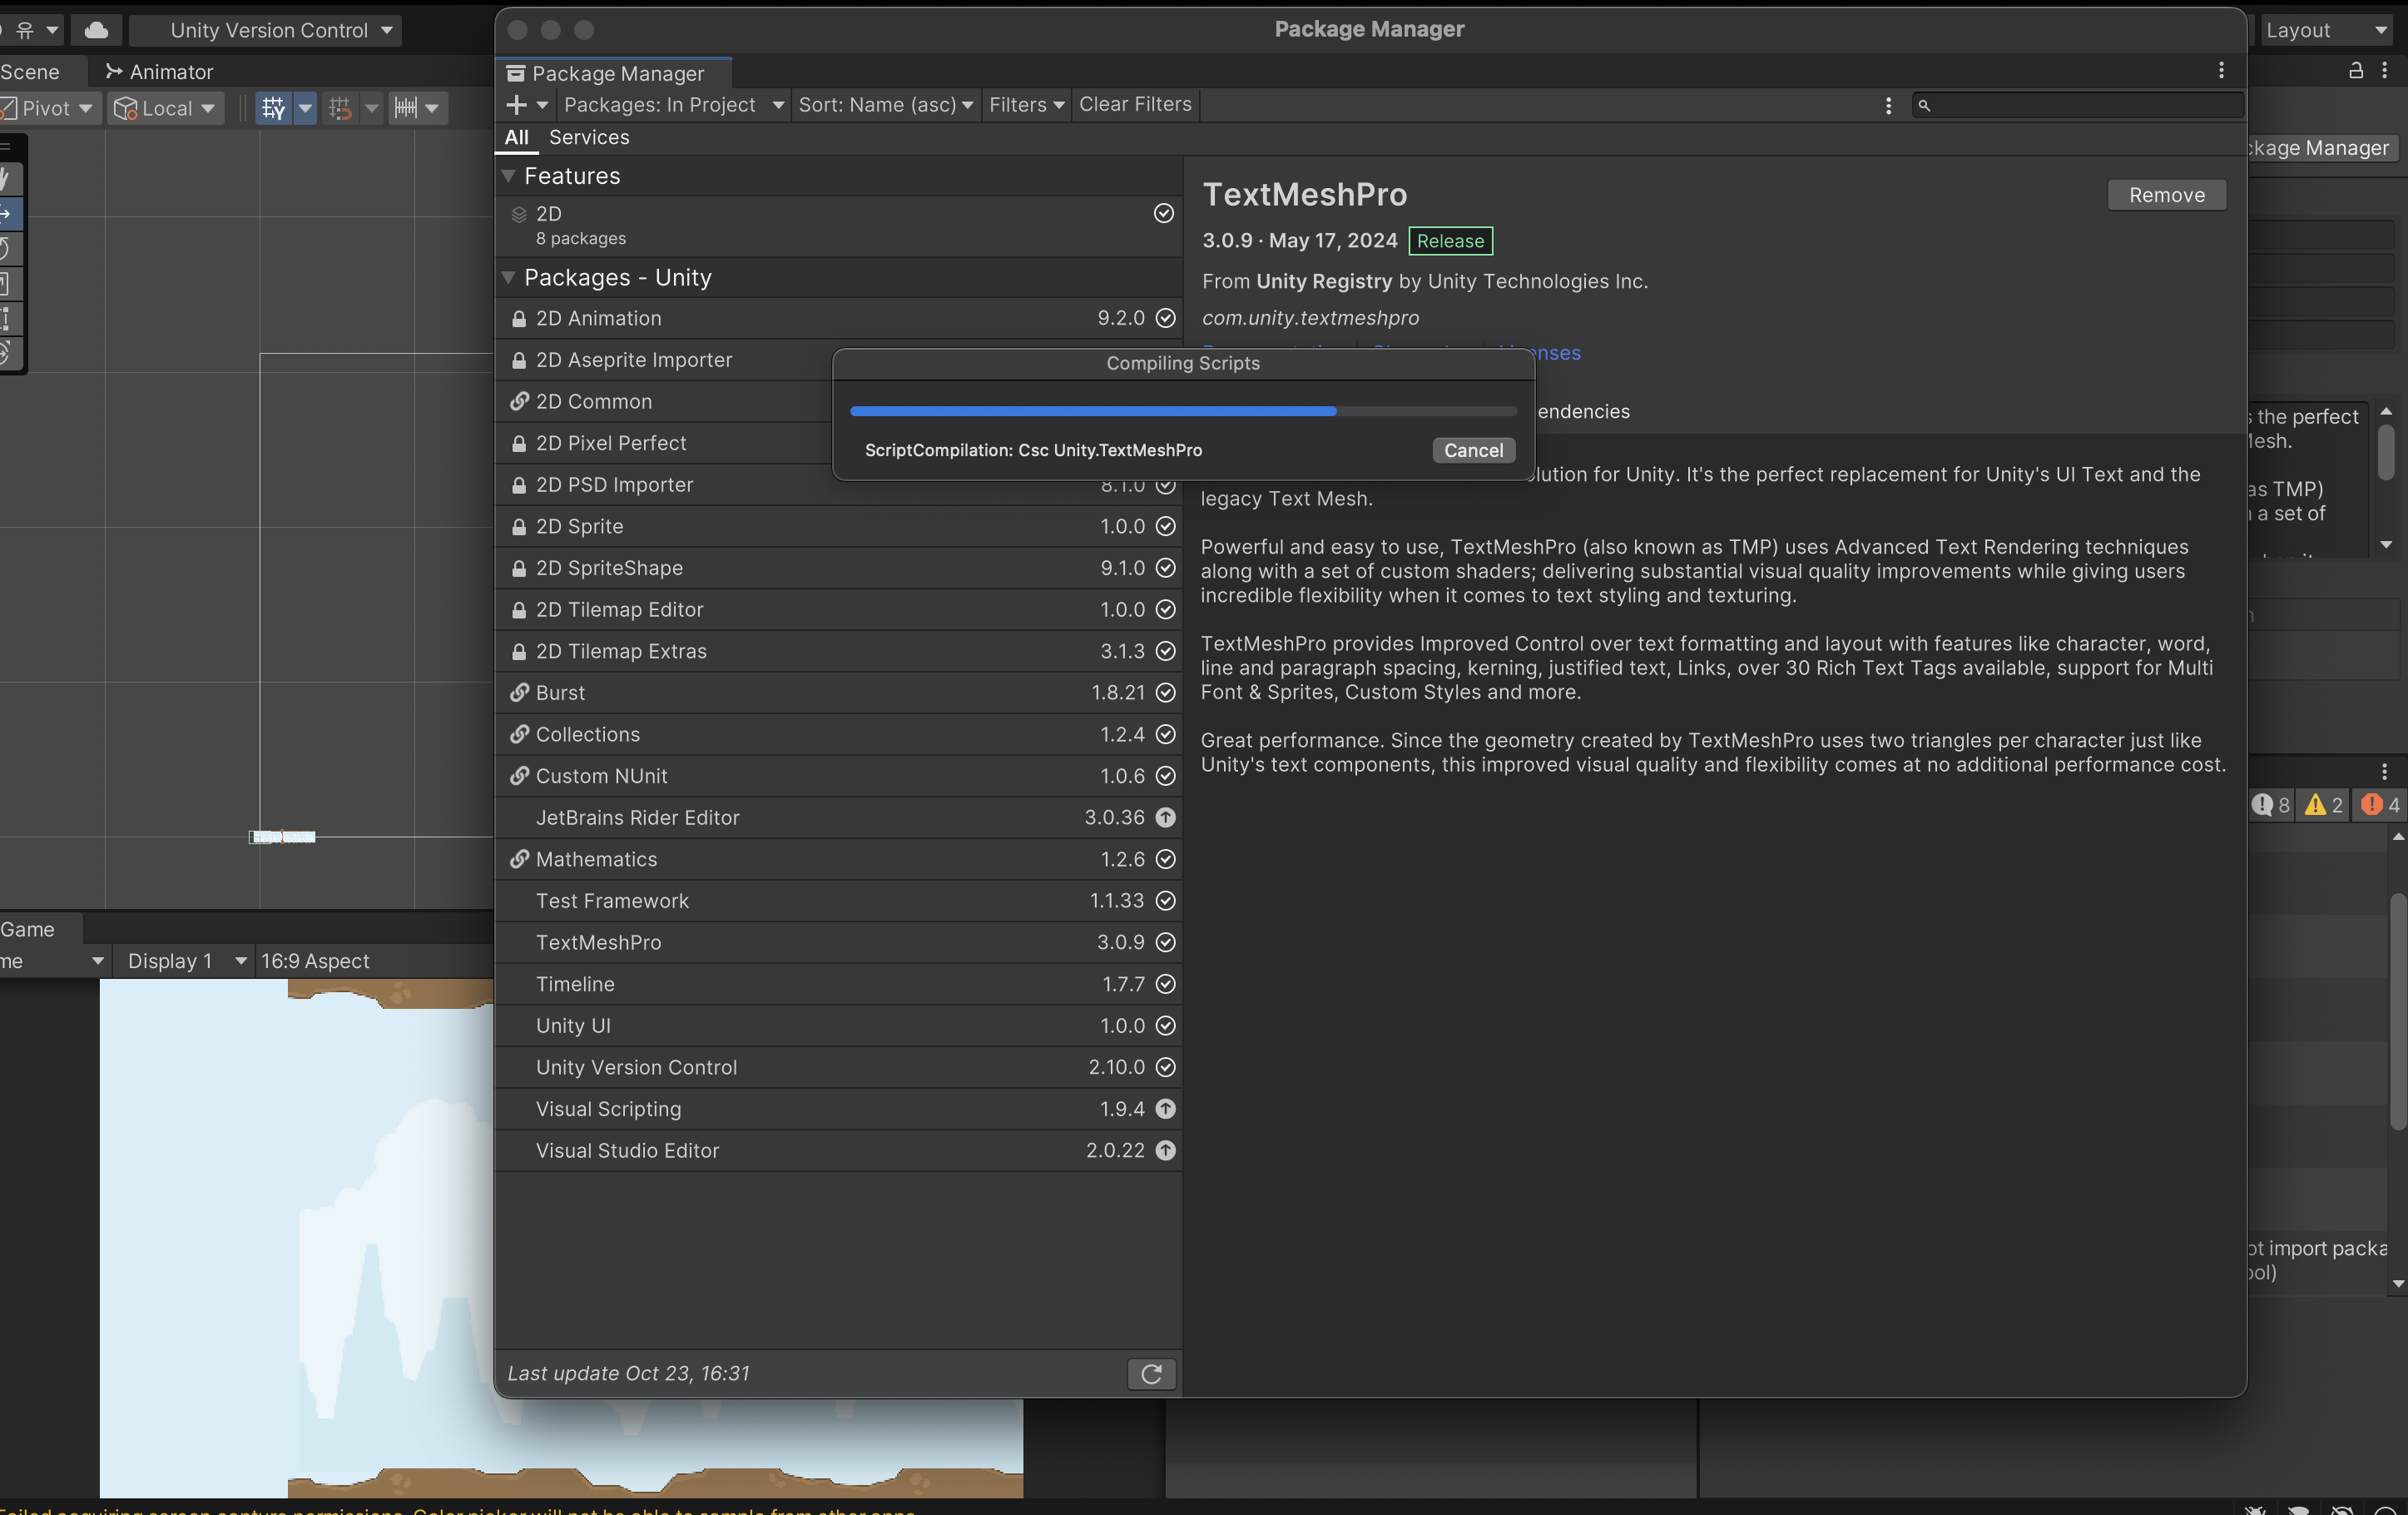Click the lock icon beside 2D Tilemap Extras
Screen dimensions: 2408x1515
tap(519, 652)
